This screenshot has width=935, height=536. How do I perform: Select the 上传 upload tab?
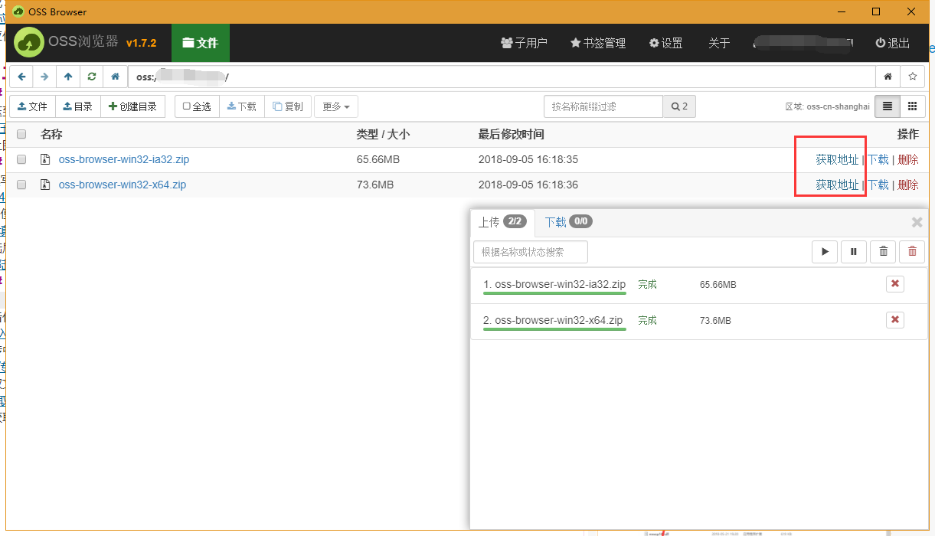(502, 222)
